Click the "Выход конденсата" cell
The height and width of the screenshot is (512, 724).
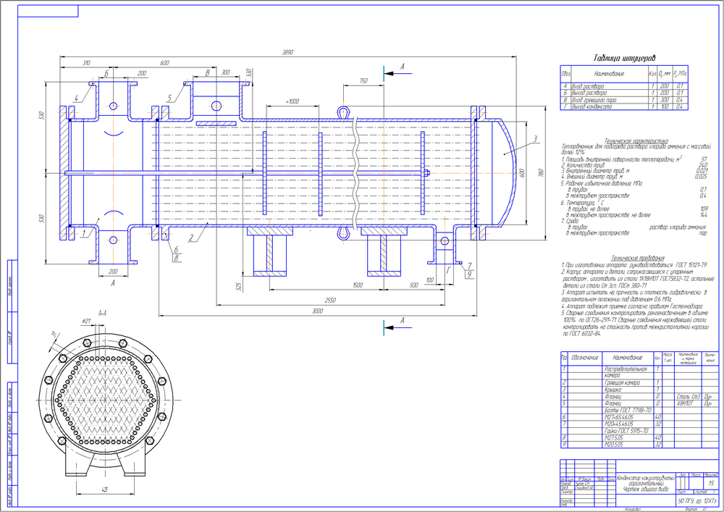[x=592, y=106]
